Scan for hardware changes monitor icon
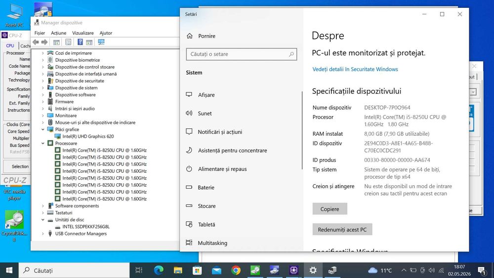Image resolution: width=494 pixels, height=278 pixels. 101,42
